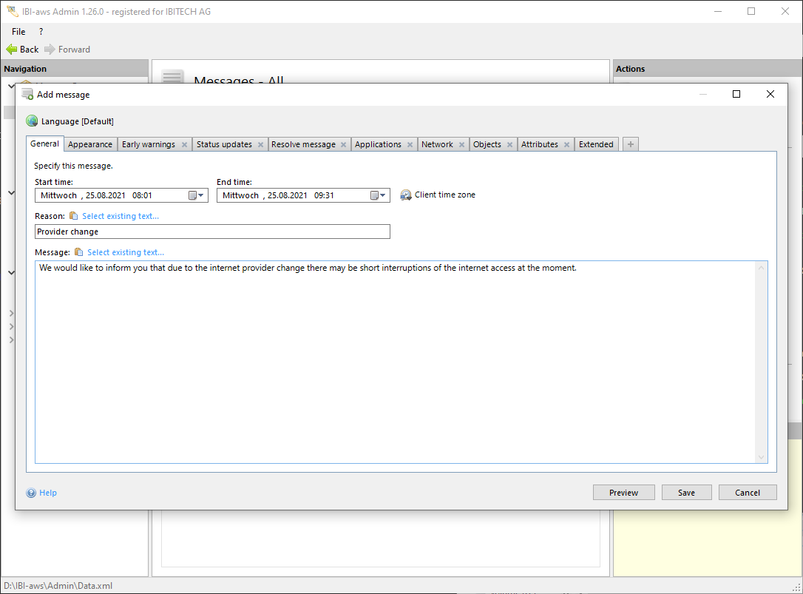Add a new tab with plus button
Viewport: 803px width, 594px height.
pos(630,144)
